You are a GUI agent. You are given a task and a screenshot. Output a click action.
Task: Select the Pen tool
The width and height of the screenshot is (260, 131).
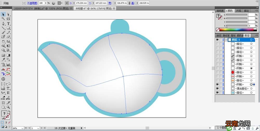point(3,24)
